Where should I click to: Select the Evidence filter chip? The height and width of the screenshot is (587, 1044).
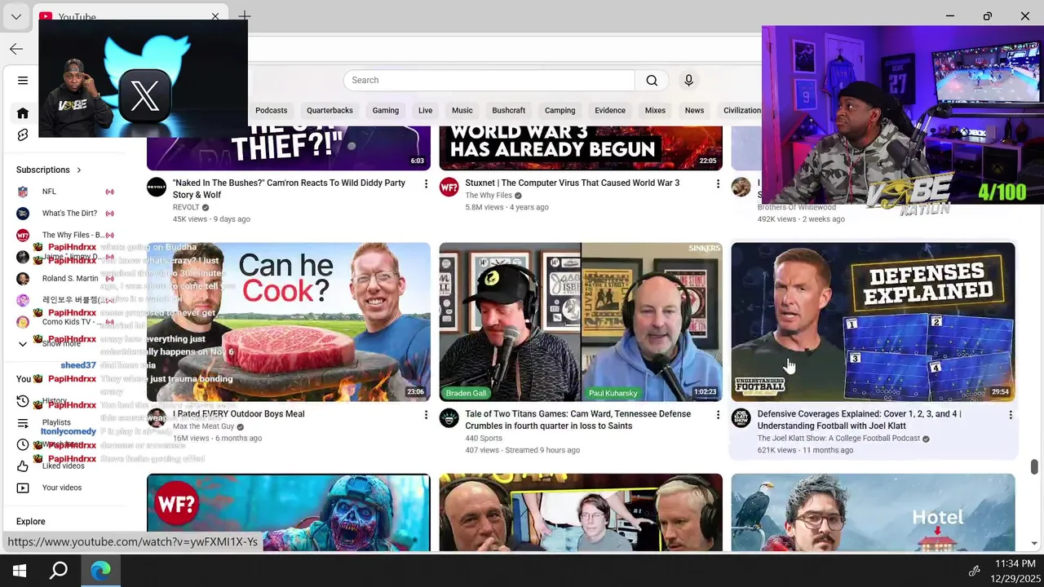coord(609,111)
